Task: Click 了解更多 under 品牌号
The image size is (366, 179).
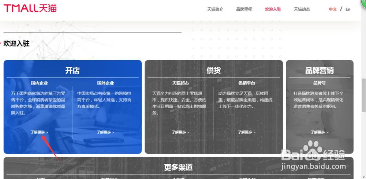Action: point(319,132)
